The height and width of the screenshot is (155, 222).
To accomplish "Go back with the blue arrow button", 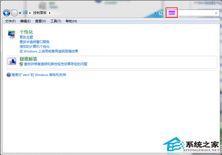I will point(7,13).
